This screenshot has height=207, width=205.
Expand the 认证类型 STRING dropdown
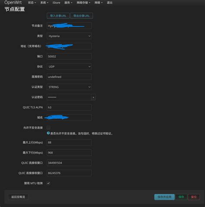point(69,87)
